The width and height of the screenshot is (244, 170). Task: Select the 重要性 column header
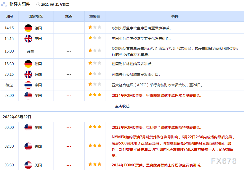tap(95, 16)
